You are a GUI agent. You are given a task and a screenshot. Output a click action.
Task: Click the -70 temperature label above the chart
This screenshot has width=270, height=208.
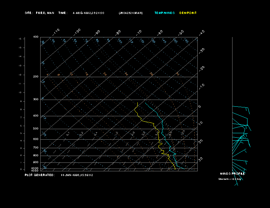tap(139, 33)
